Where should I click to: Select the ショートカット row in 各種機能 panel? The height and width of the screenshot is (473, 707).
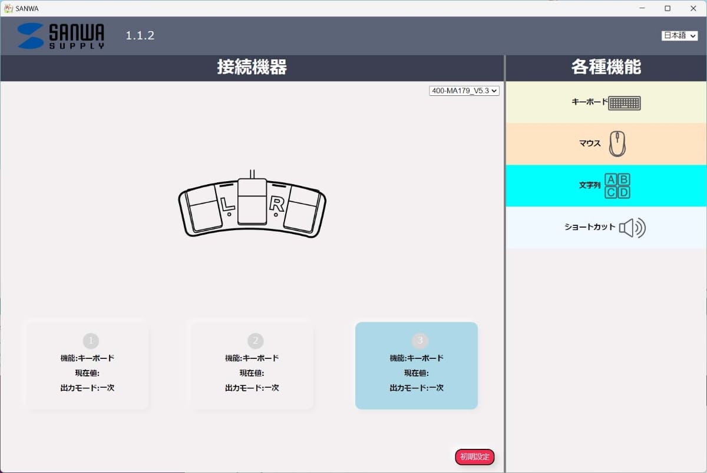pos(606,228)
